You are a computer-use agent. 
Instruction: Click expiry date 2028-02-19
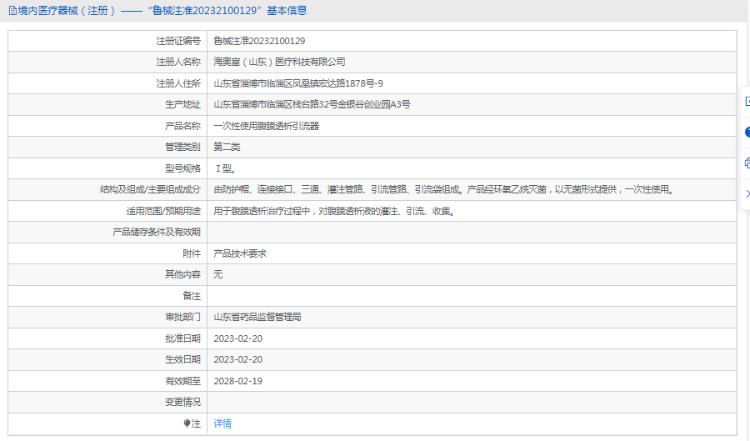[x=237, y=381]
